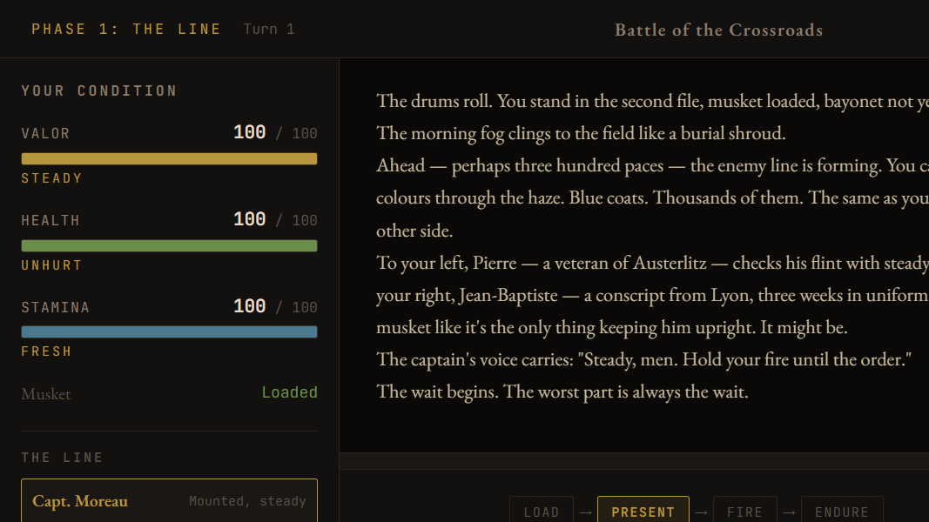Click the LOAD command button
929x522 pixels.
tap(542, 512)
